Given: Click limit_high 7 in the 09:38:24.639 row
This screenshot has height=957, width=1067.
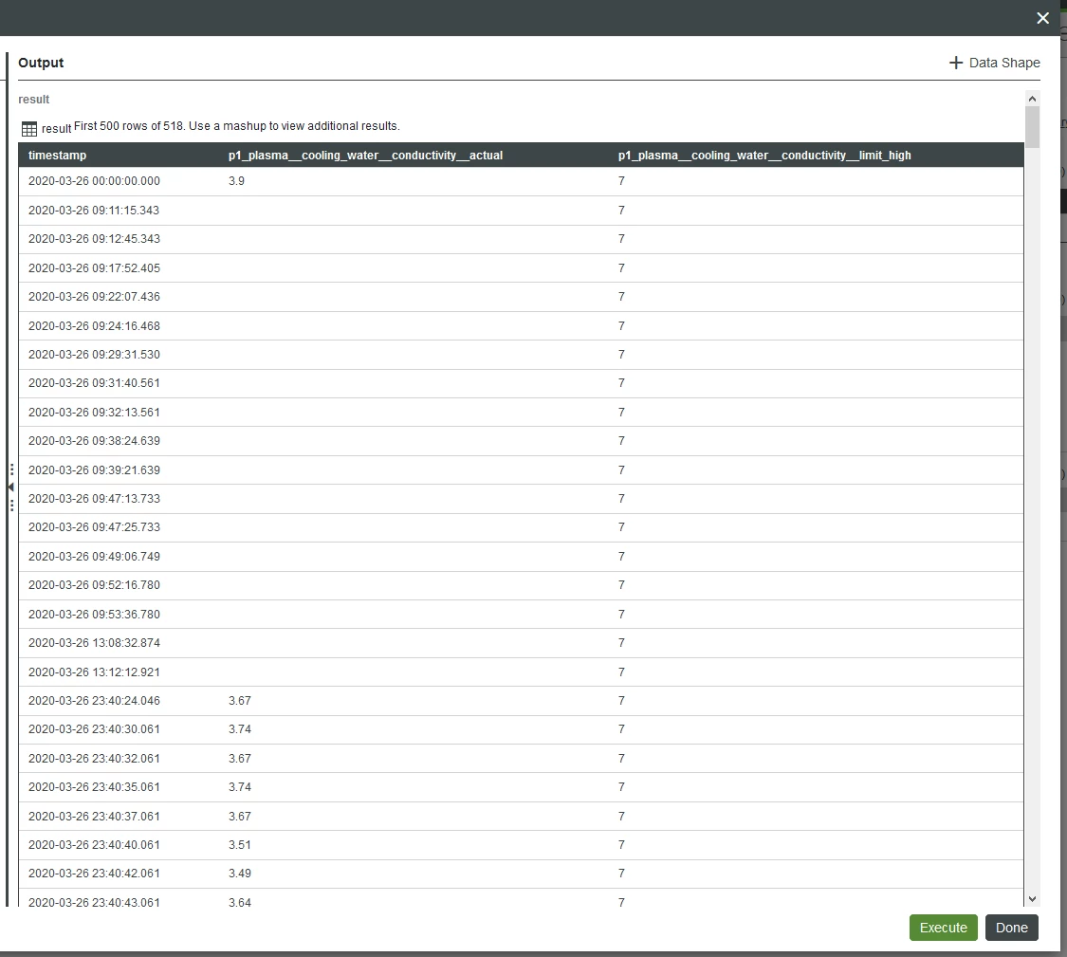Looking at the screenshot, I should [x=621, y=441].
